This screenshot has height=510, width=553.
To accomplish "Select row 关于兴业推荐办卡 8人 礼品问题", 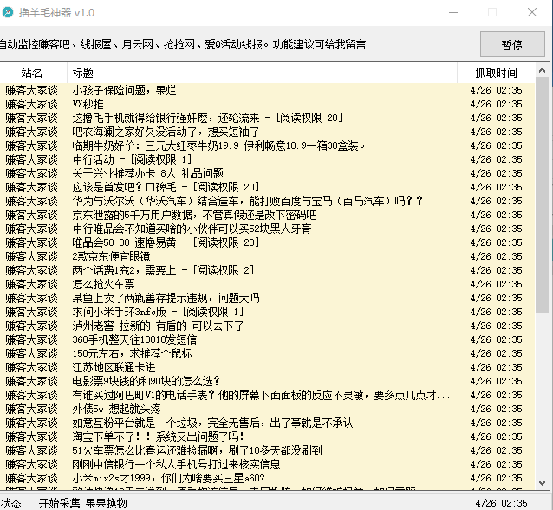I will coord(267,173).
